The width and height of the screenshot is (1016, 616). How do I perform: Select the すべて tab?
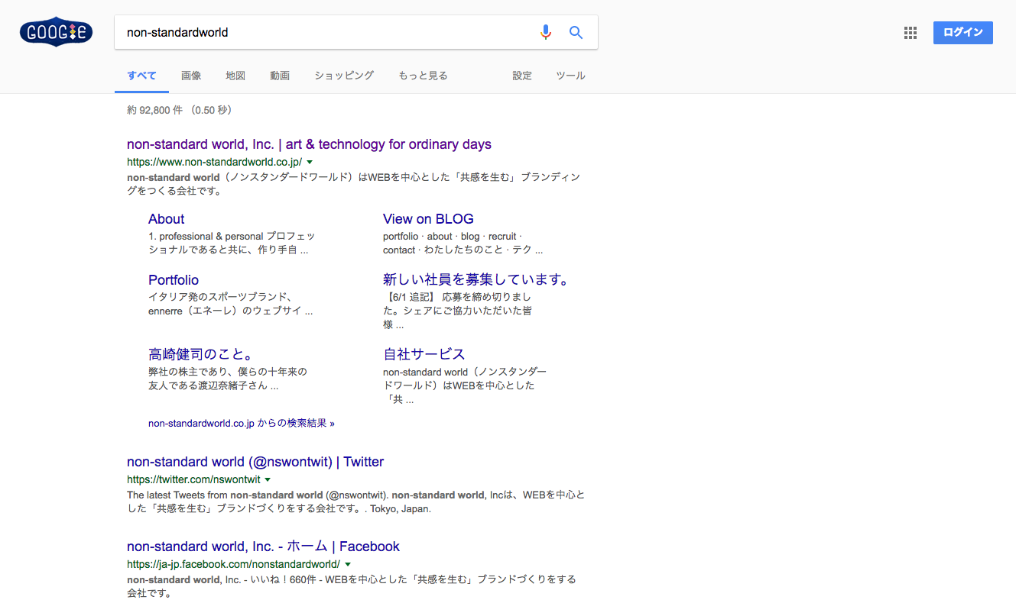(x=141, y=76)
